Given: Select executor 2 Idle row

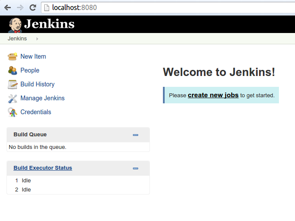Looking at the screenshot, I should tap(78, 190).
